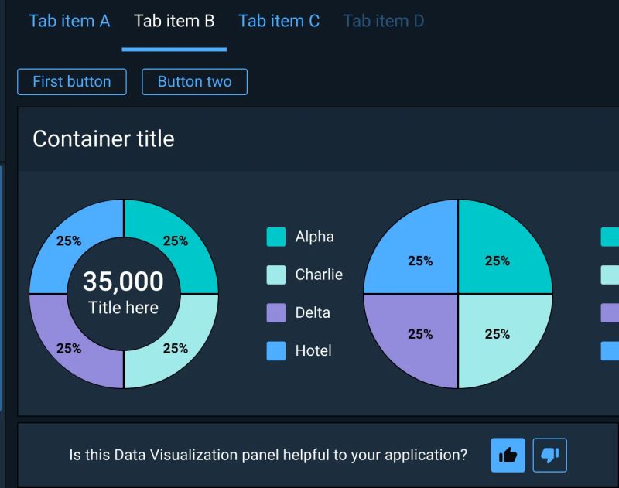
Task: Click the Delta legend color swatch
Action: coord(275,312)
